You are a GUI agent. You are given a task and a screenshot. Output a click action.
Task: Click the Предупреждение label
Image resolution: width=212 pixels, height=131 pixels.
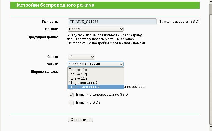[42, 37]
